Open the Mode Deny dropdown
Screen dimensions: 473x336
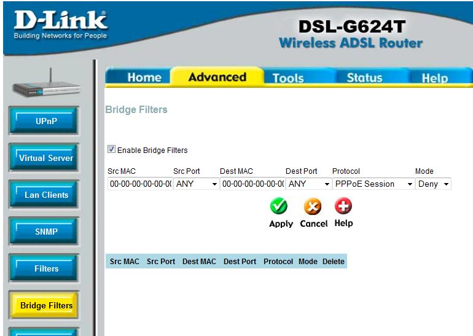pyautogui.click(x=433, y=184)
